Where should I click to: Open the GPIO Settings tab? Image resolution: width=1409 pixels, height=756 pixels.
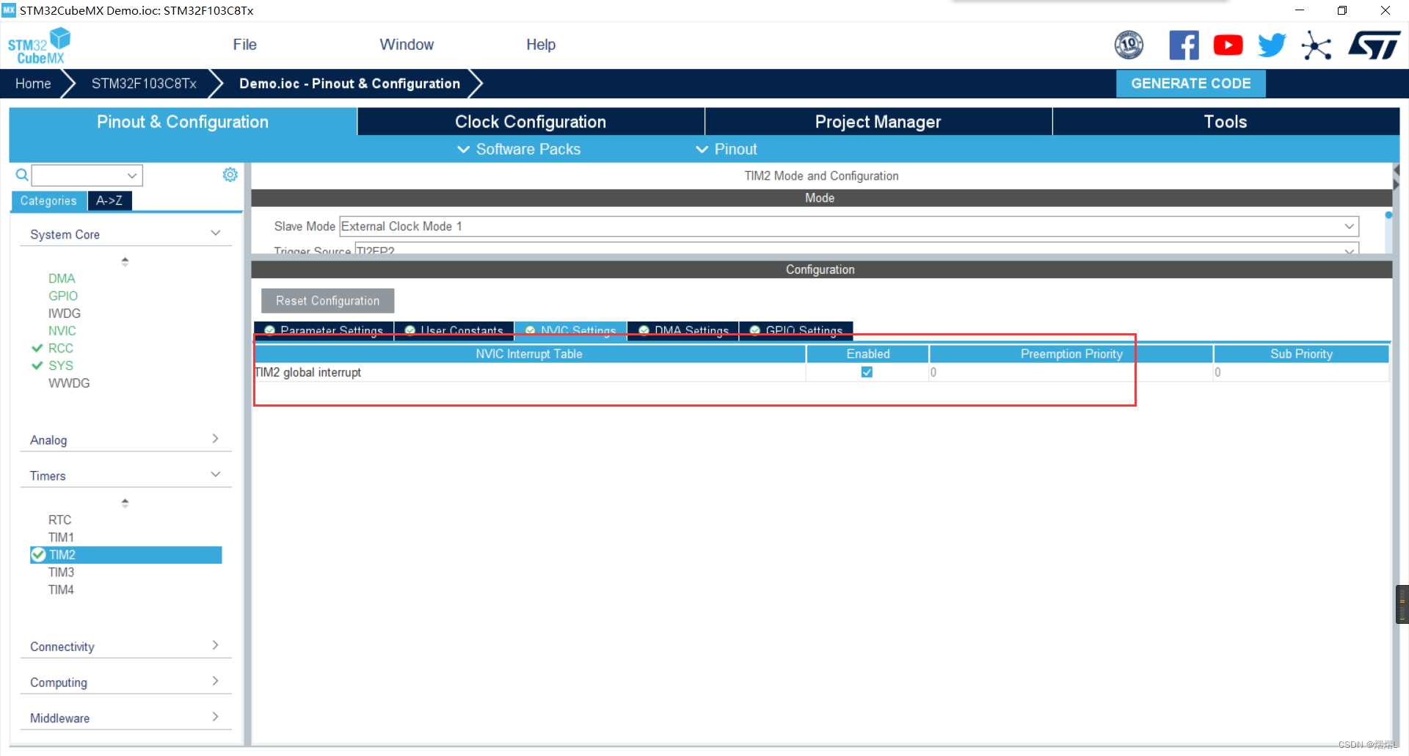[796, 330]
